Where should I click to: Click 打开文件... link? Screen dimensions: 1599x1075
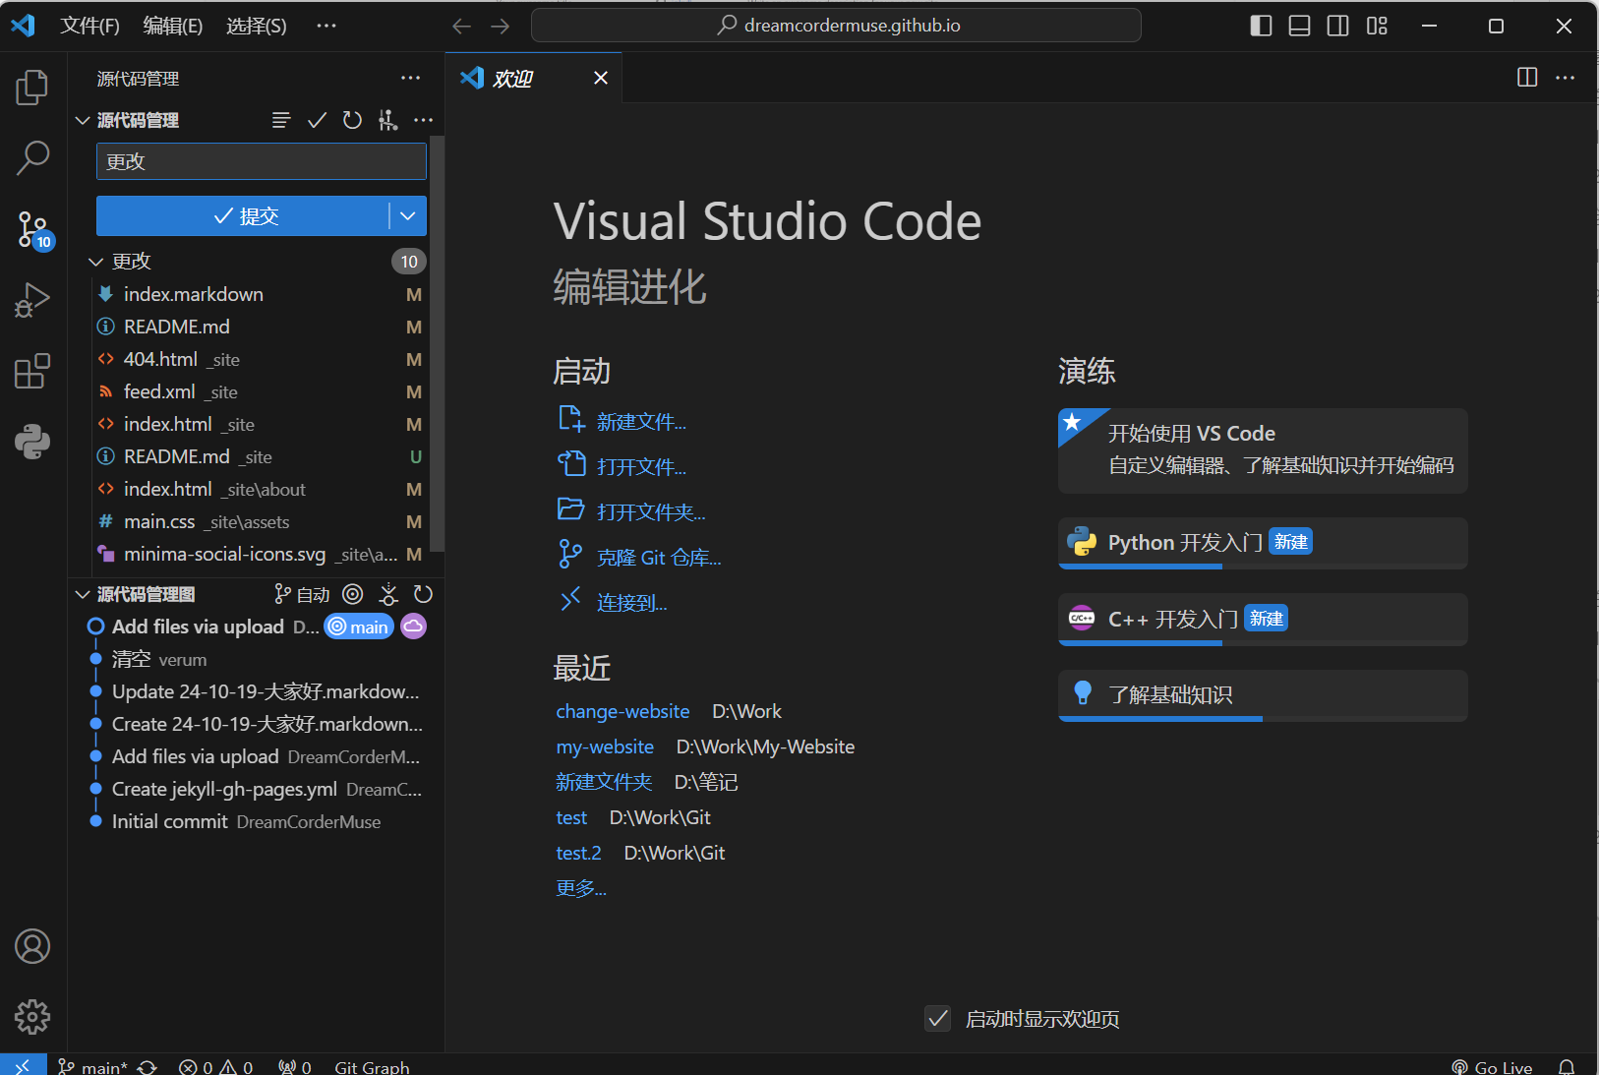tap(641, 467)
